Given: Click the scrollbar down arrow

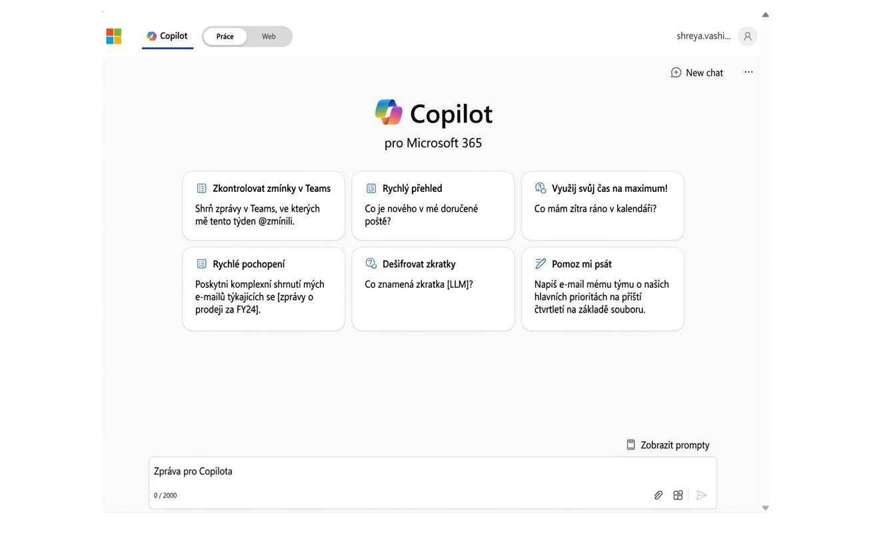Looking at the screenshot, I should pyautogui.click(x=765, y=508).
